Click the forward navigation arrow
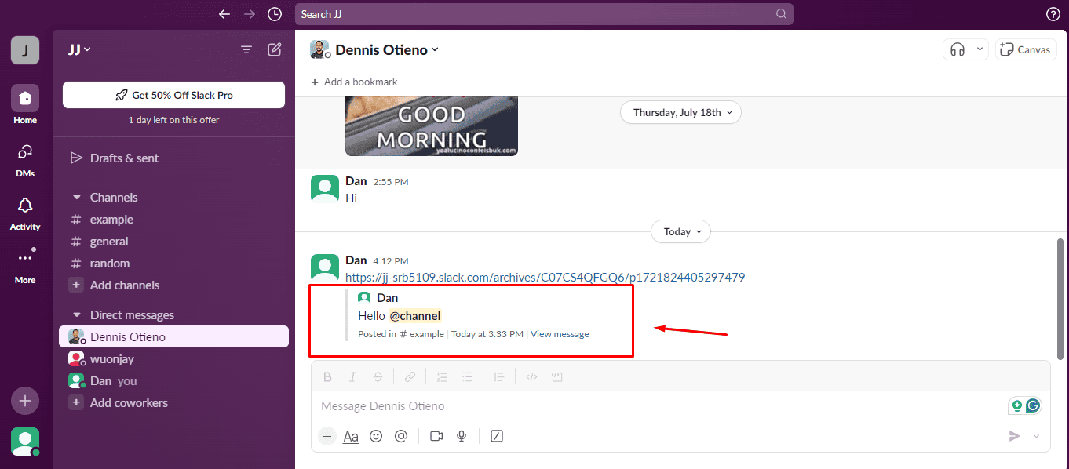 point(250,14)
